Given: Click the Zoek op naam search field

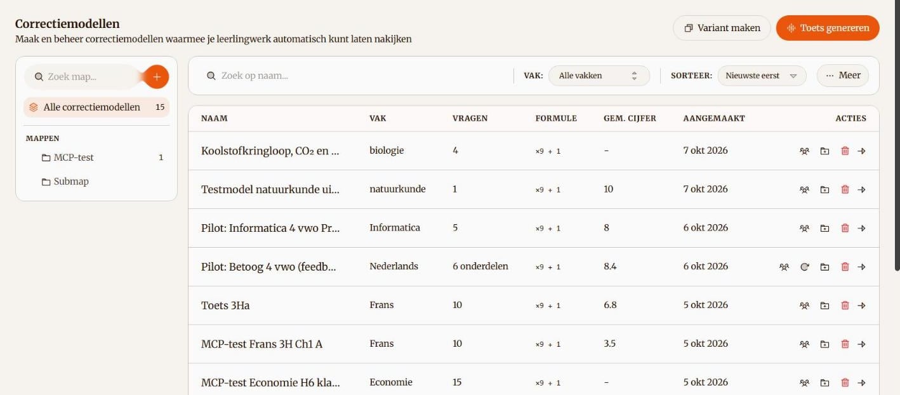Looking at the screenshot, I should (x=355, y=76).
